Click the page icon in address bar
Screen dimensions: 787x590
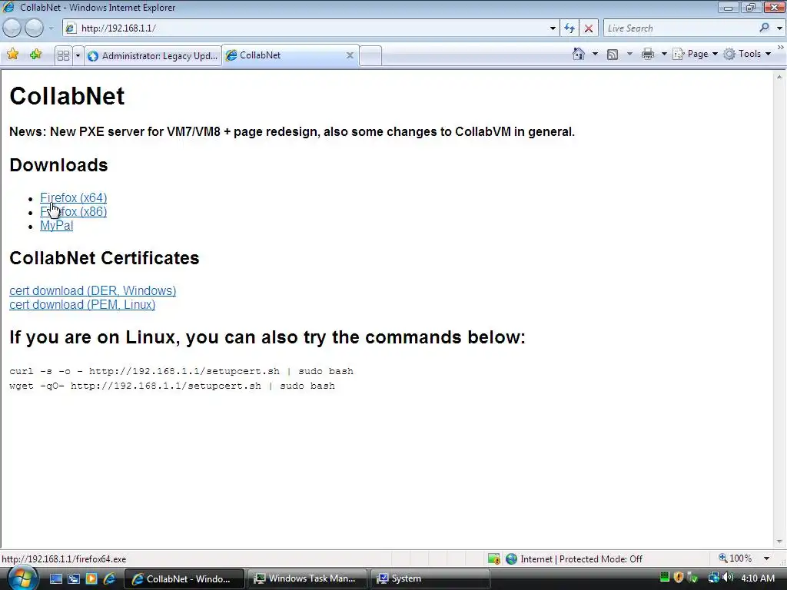[x=71, y=28]
